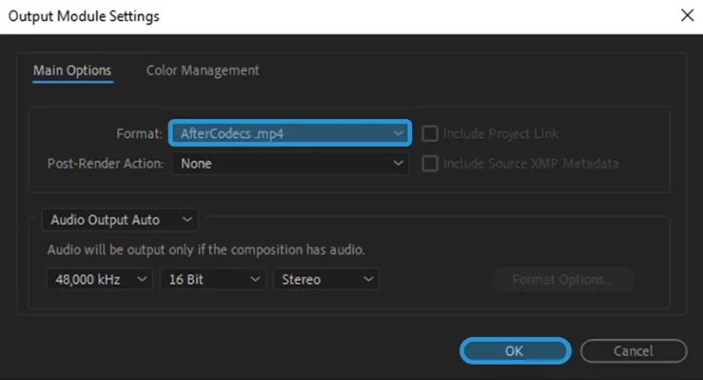Change the 48,000 kHz sample rate
Viewport: 703px width, 380px height.
point(99,279)
